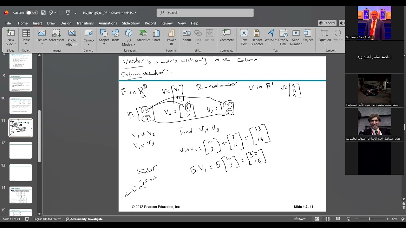This screenshot has height=228, width=406.
Task: Click the spell check icon in status bar
Action: coord(27,219)
